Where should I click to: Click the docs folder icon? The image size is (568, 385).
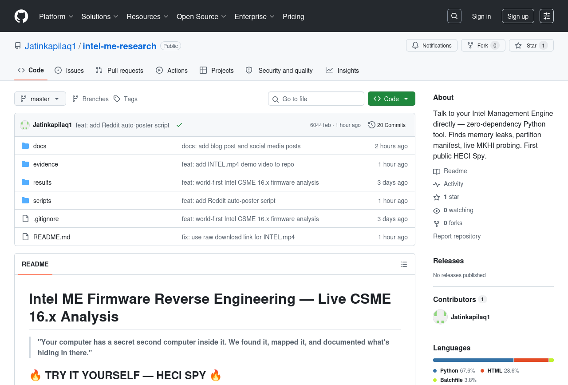(25, 146)
